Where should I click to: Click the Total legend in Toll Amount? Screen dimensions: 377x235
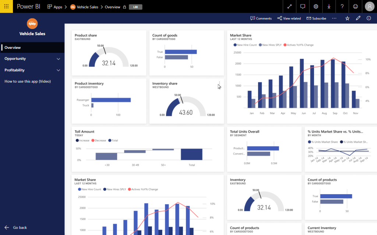(x=113, y=141)
